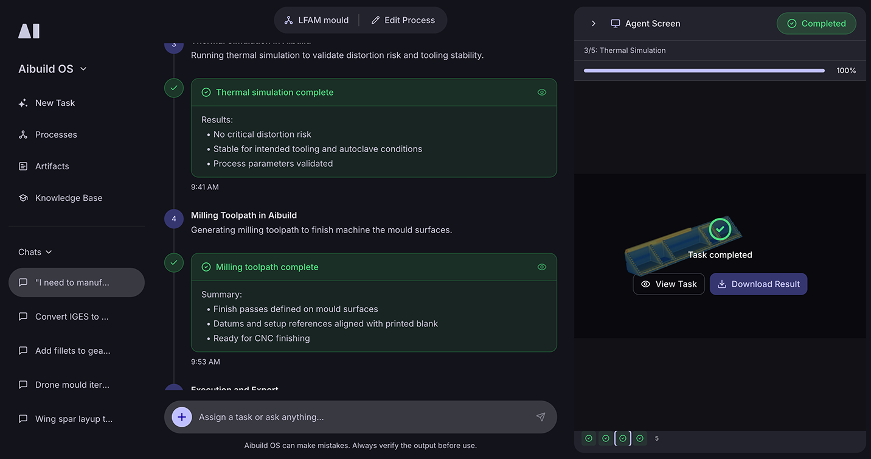Click the send message arrow icon
This screenshot has width=871, height=459.
pyautogui.click(x=540, y=417)
